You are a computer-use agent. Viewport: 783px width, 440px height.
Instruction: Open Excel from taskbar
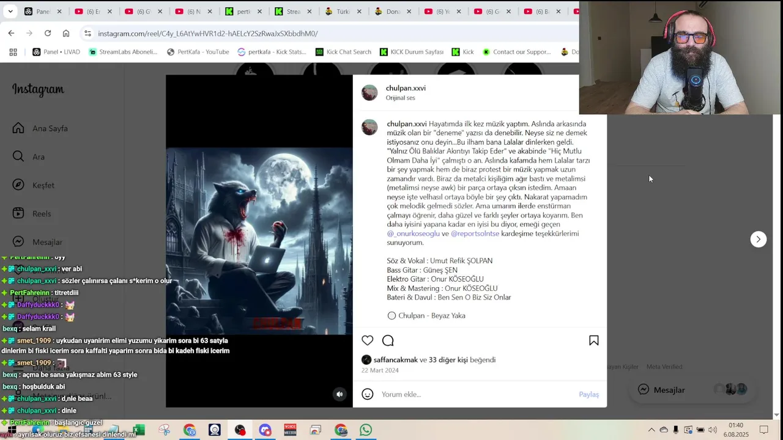point(139,430)
